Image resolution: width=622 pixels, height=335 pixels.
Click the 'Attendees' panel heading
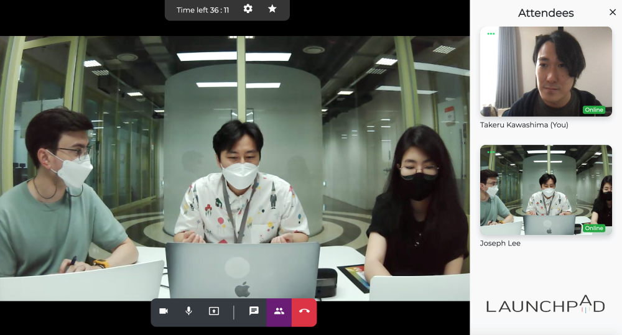coord(546,13)
